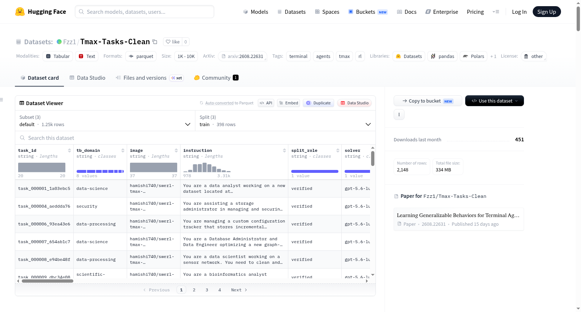Click the API button in Dataset Viewer
The width and height of the screenshot is (581, 312).
coord(266,103)
